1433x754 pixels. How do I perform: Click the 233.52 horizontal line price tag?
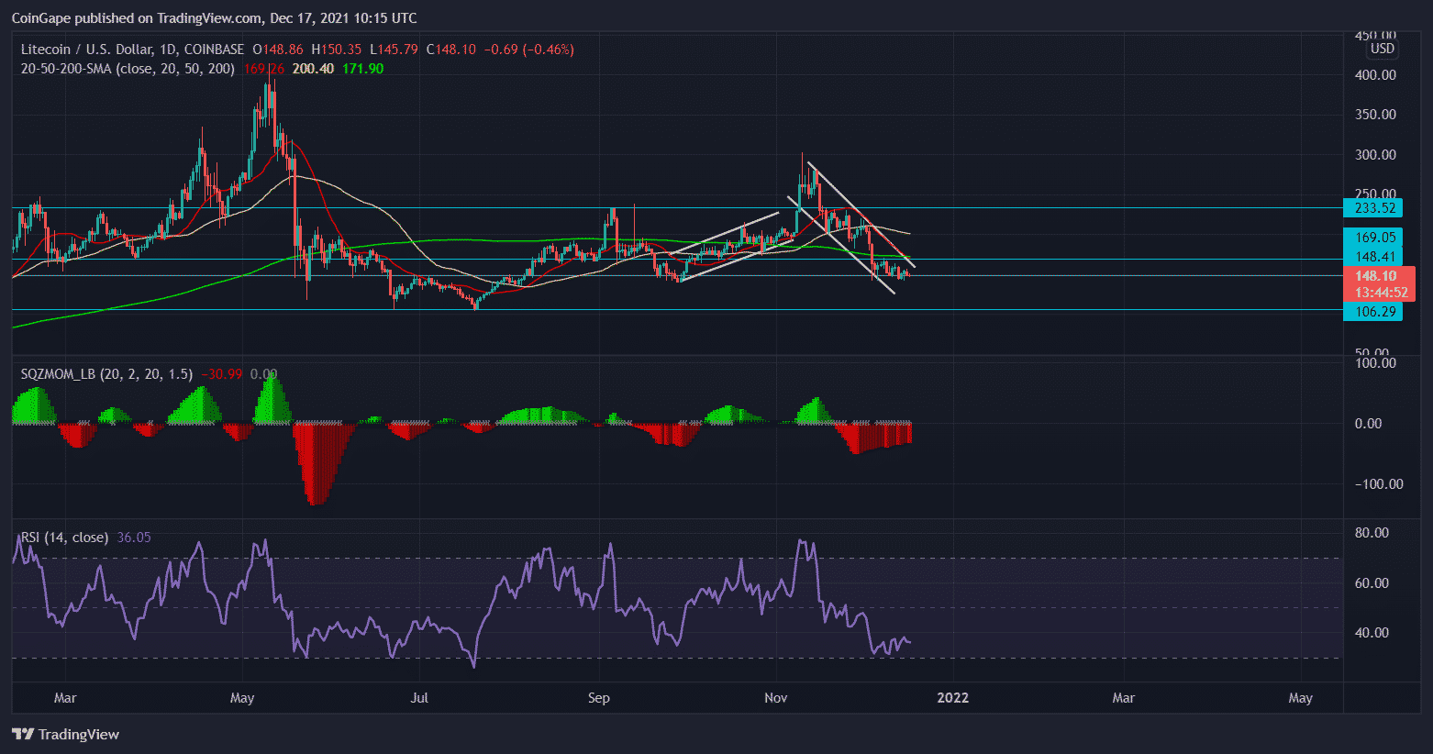[1373, 208]
